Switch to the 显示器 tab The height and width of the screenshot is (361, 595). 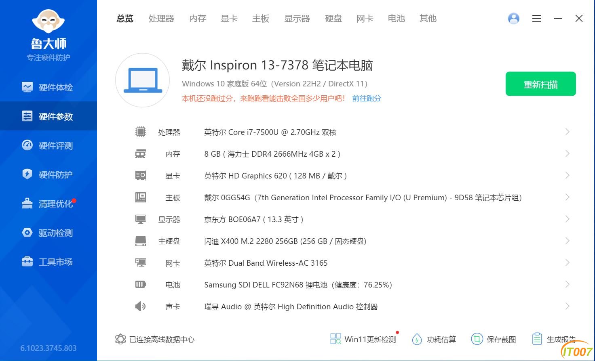tap(297, 19)
